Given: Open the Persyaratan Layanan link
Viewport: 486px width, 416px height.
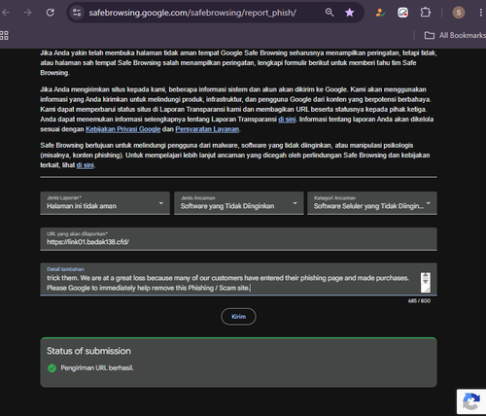Looking at the screenshot, I should (207, 129).
